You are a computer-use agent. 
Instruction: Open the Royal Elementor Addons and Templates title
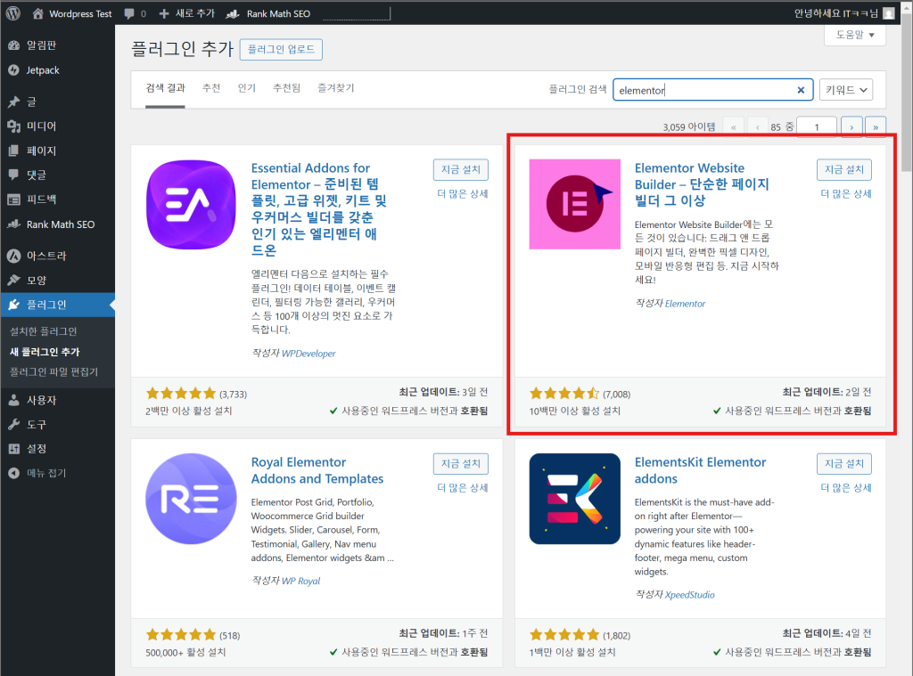pos(317,470)
